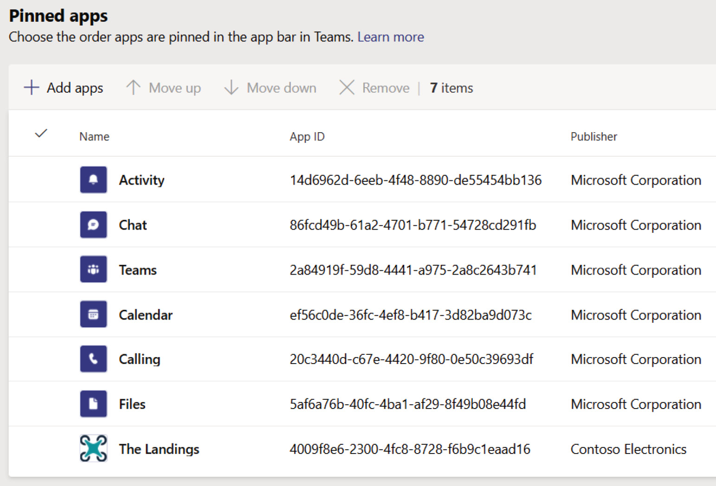Select the Activity app name
This screenshot has width=716, height=486.
coord(142,180)
